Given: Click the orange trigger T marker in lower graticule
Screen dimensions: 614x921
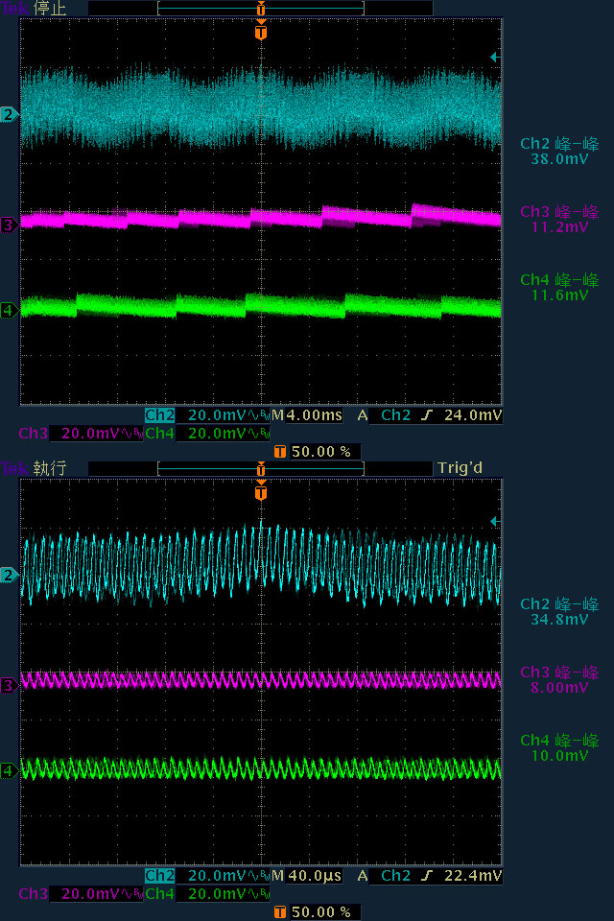Looking at the screenshot, I should [261, 492].
